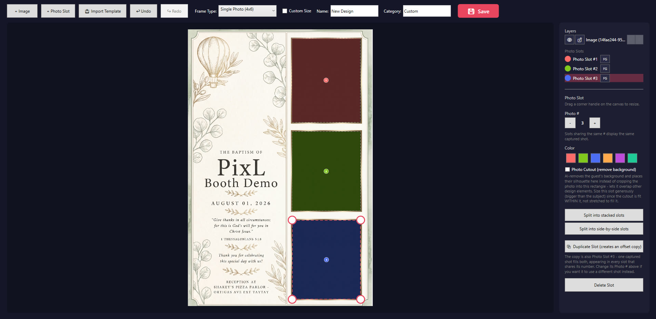Open Import Template

click(103, 11)
